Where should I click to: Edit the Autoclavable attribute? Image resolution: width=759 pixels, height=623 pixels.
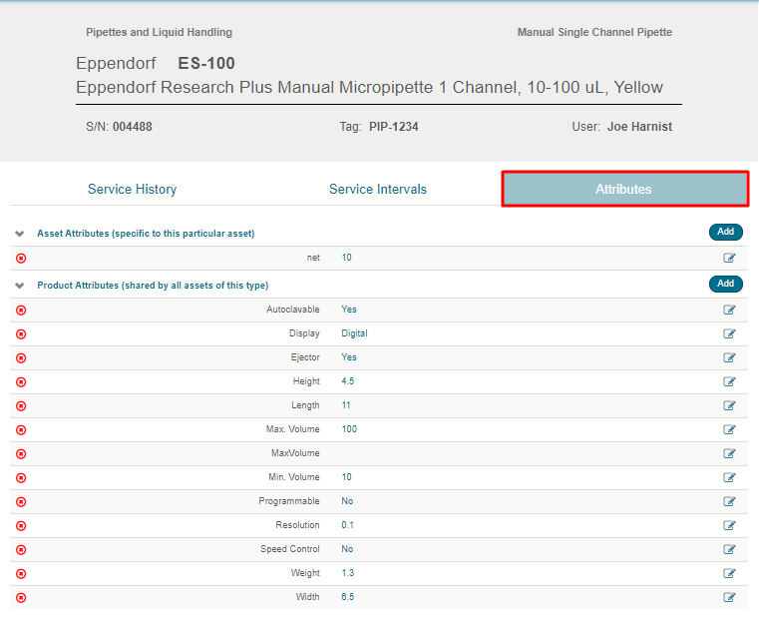click(x=729, y=310)
